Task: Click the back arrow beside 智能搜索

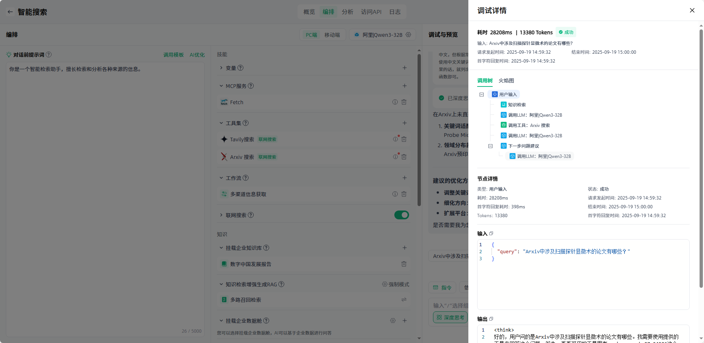Action: [10, 12]
